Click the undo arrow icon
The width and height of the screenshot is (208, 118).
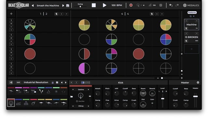[171, 5]
